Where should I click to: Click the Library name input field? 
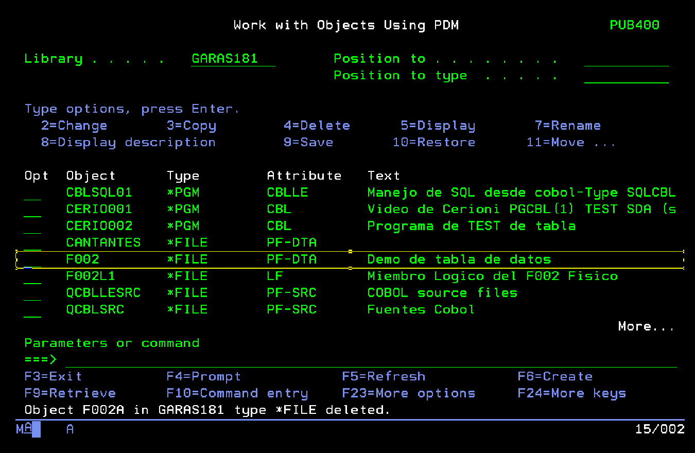(233, 59)
